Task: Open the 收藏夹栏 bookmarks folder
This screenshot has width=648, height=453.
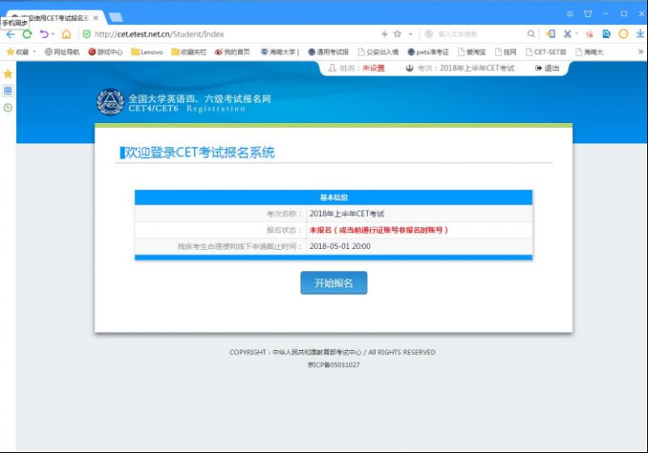Action: [189, 52]
